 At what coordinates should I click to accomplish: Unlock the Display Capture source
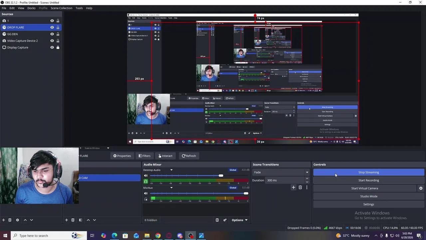[x=58, y=47]
